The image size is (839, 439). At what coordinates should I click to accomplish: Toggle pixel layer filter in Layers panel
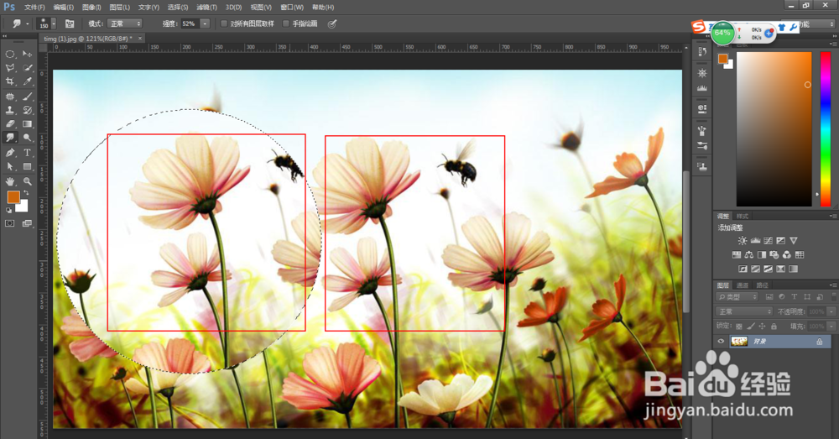(x=769, y=296)
